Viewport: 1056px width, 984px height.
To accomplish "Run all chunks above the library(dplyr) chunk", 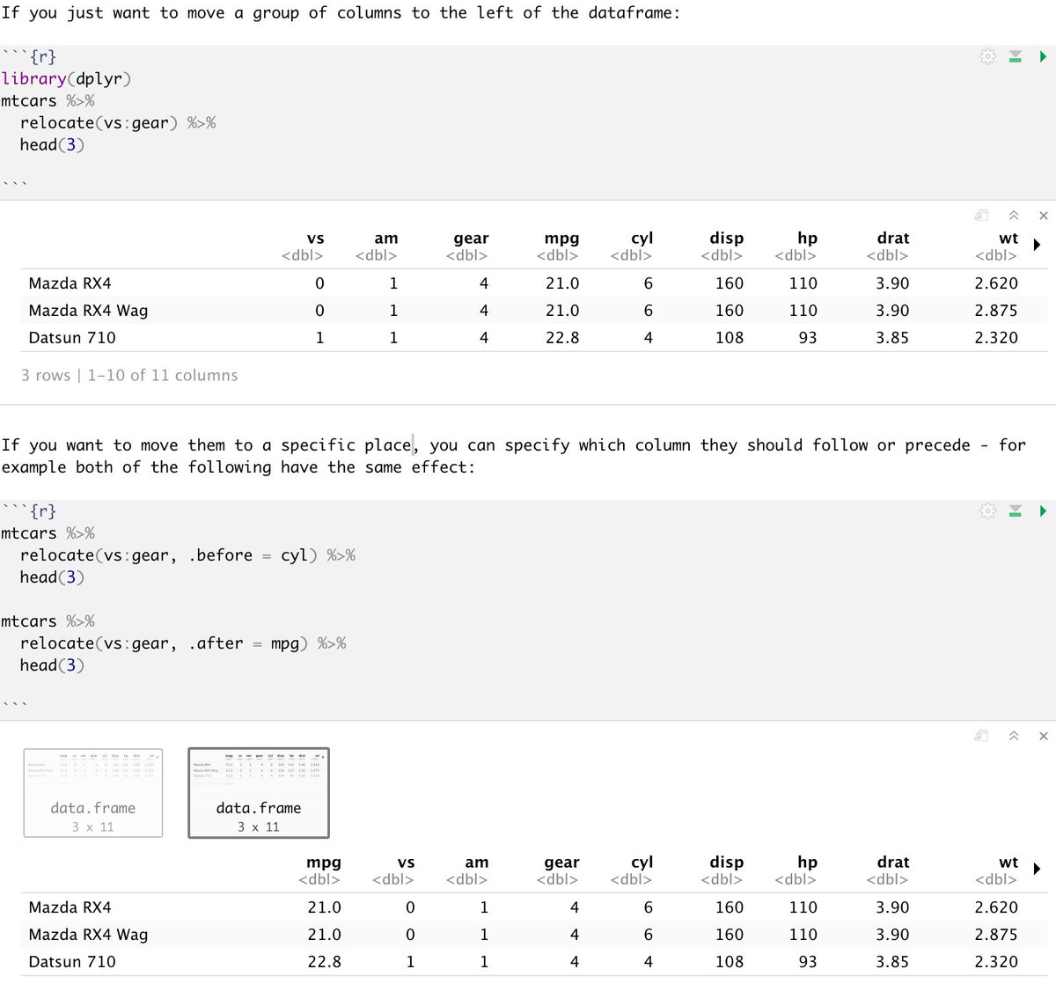I will point(1015,56).
